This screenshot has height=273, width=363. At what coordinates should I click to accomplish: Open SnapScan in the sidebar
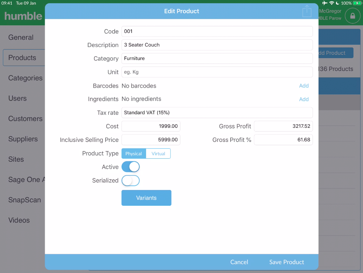coord(24,200)
